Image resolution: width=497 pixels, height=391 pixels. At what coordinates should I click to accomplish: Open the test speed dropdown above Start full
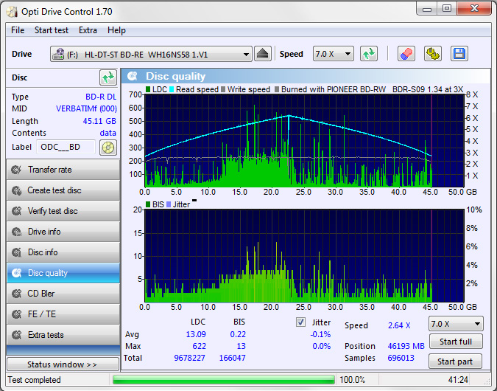coord(456,324)
